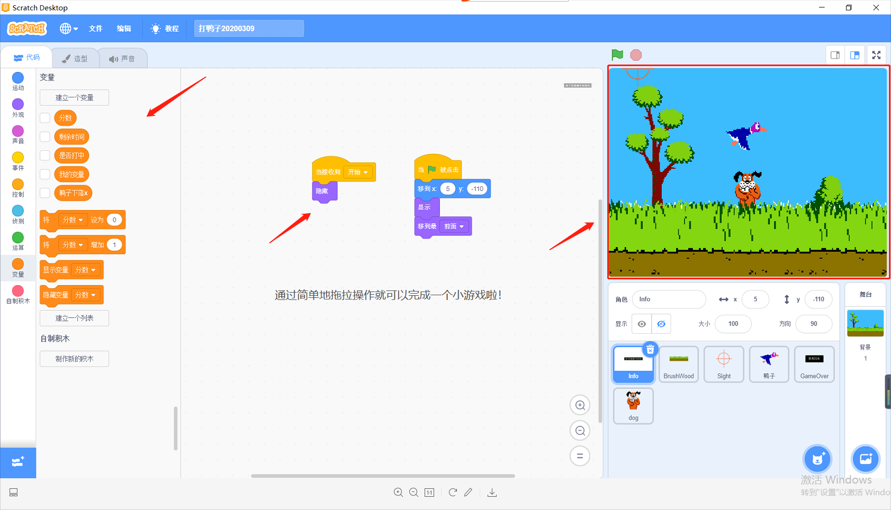Screen dimensions: 891x510
Task: Zoom in the code workspace
Action: click(x=580, y=405)
